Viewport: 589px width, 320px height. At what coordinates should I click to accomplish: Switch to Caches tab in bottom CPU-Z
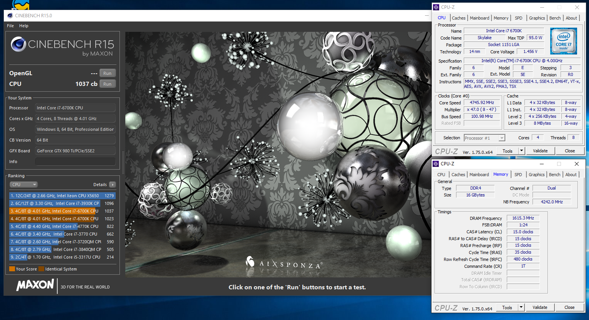point(458,175)
